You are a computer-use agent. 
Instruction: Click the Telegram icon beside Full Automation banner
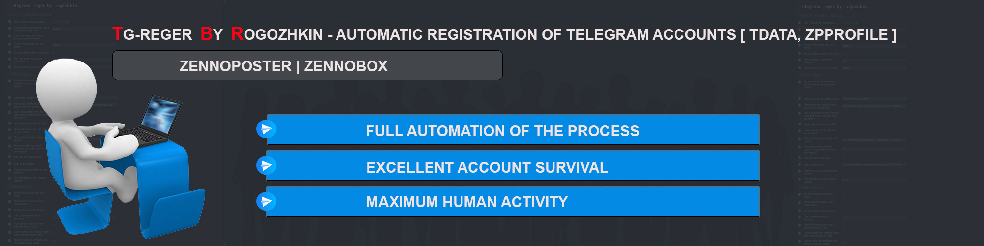coord(266,129)
